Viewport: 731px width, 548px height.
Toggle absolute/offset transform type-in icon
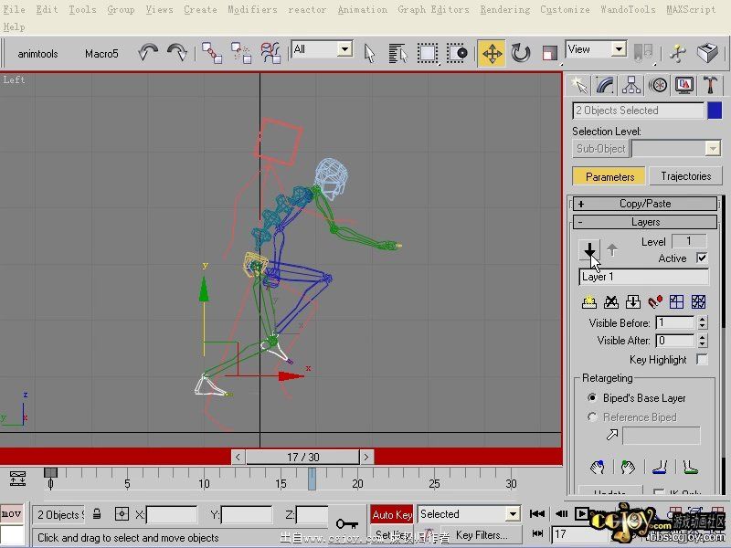[x=122, y=514]
